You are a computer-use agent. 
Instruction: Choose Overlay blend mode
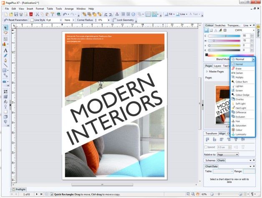click(243, 99)
